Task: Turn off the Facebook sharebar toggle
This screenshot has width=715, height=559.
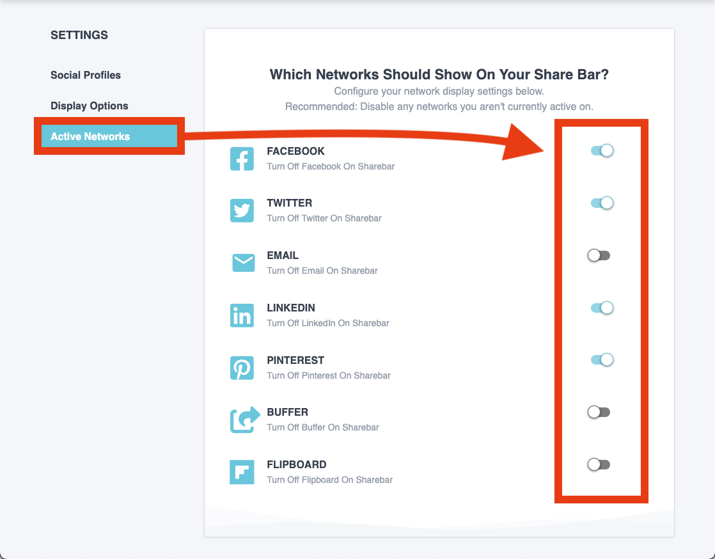Action: (602, 150)
